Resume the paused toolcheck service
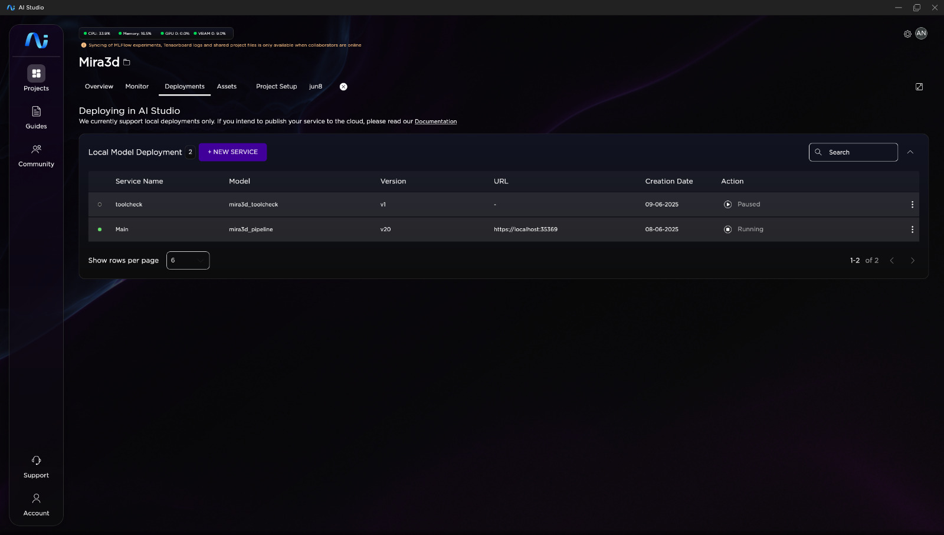 (x=727, y=204)
